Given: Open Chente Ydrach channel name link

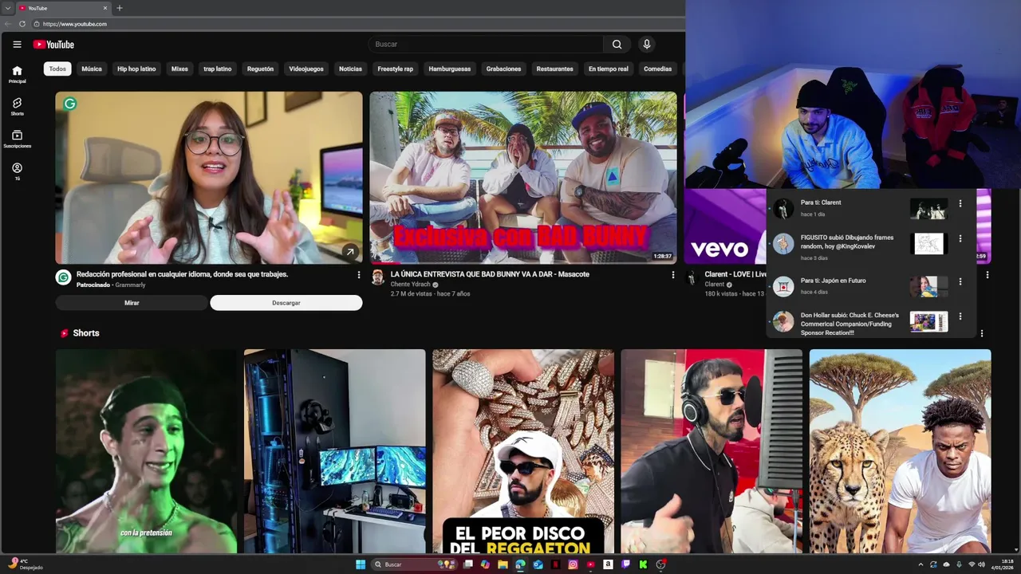Looking at the screenshot, I should pos(411,285).
